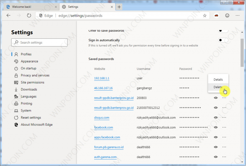Switch to the Welcome back! tab

31,7
